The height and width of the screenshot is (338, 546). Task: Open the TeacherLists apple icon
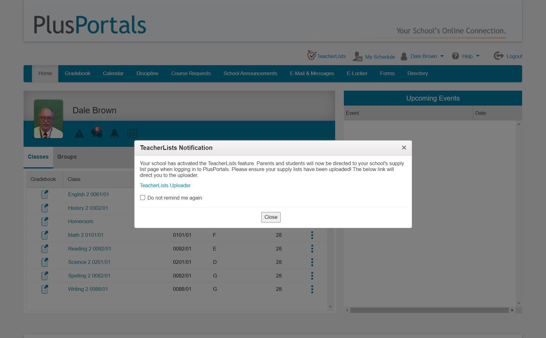(x=312, y=55)
